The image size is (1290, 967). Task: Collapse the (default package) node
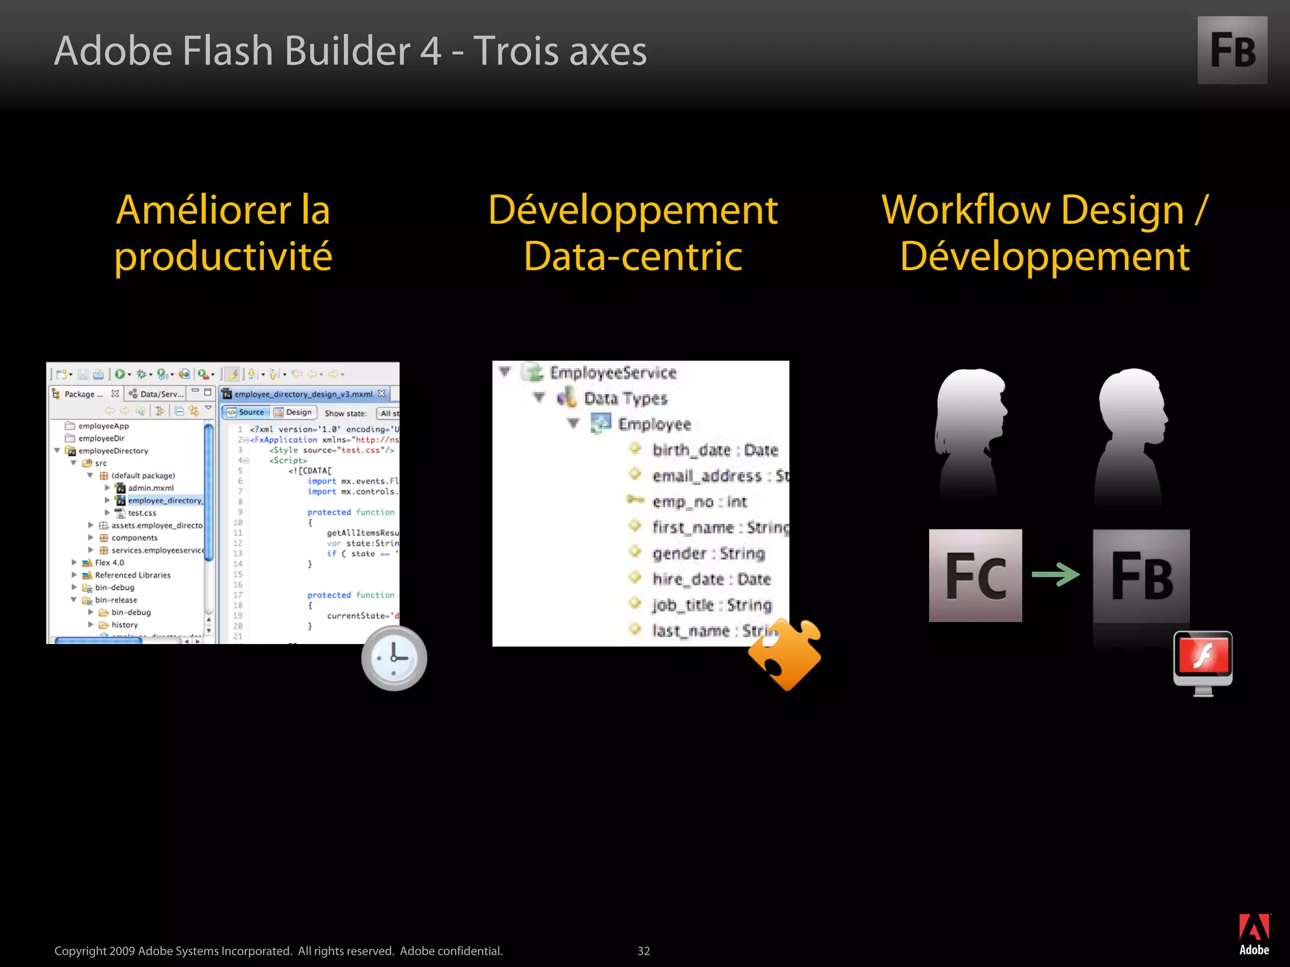click(90, 475)
